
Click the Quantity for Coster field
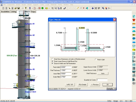click(102, 80)
